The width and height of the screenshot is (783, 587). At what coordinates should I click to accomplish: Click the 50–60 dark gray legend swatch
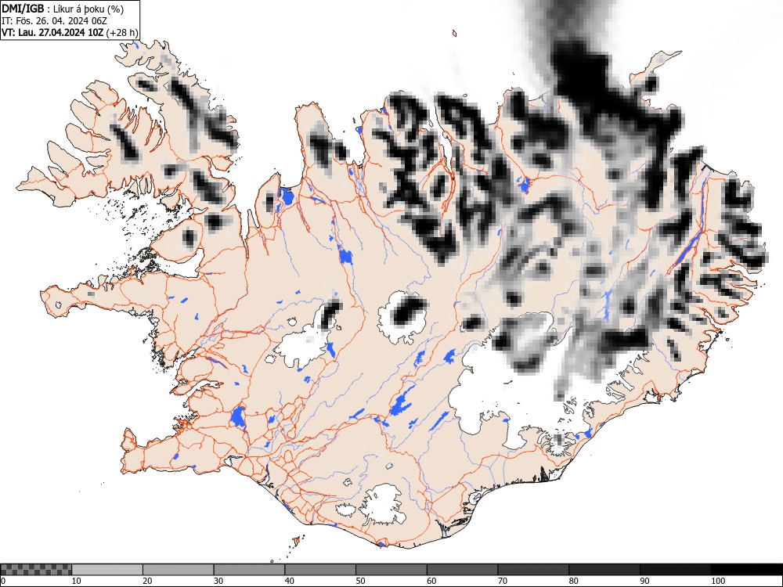(x=391, y=570)
